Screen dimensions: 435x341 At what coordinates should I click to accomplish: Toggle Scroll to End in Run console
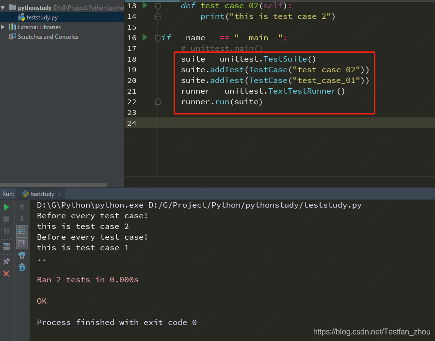[22, 244]
